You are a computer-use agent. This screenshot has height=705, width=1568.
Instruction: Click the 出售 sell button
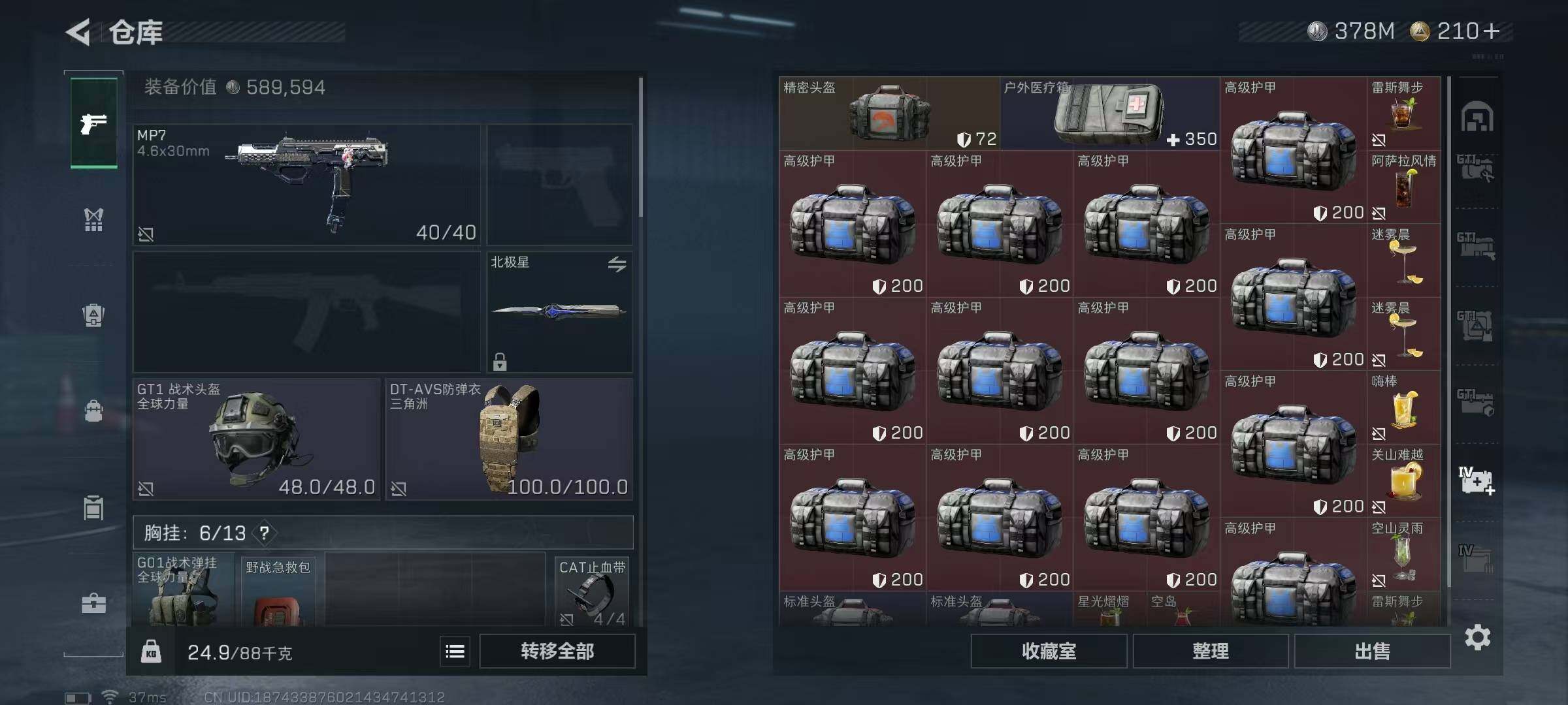click(1372, 651)
